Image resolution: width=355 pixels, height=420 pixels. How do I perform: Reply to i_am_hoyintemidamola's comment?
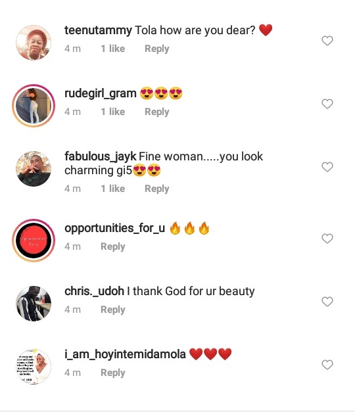113,373
